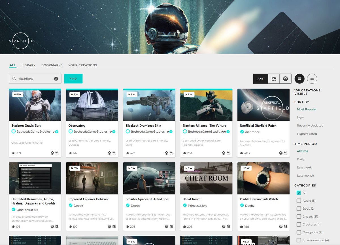Screen dimensions: 340x245
Task: Check the Cheats (21) checkbox
Action: (299, 216)
